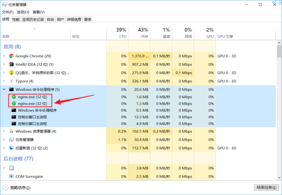Viewport: 282px width, 195px height.
Task: Sort by the 内存 column header
Action: pyautogui.click(x=139, y=33)
